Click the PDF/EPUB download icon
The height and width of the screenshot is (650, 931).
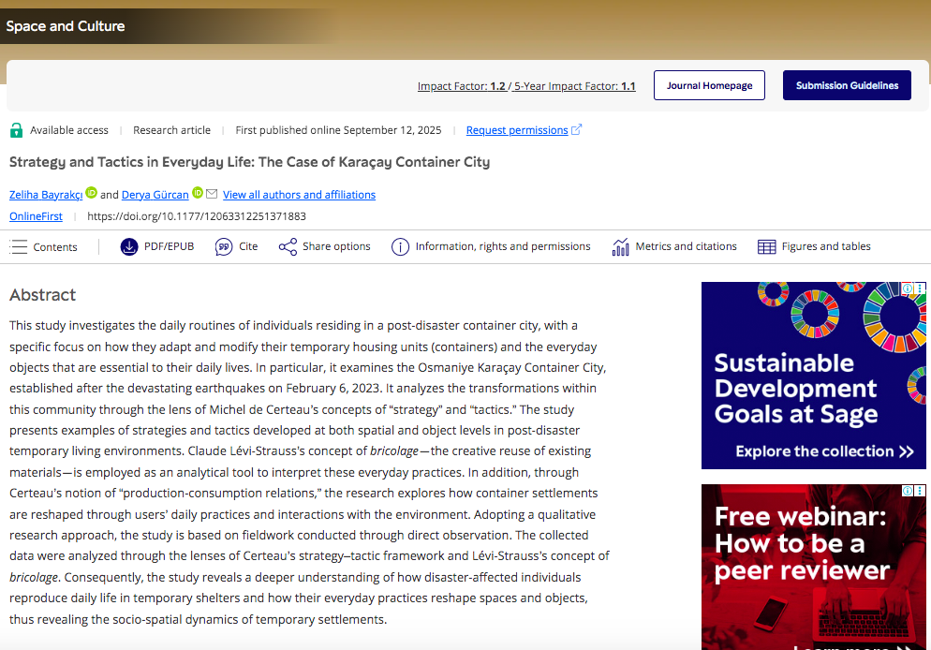129,247
